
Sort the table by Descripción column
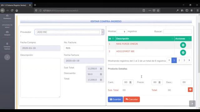[x=145, y=39]
